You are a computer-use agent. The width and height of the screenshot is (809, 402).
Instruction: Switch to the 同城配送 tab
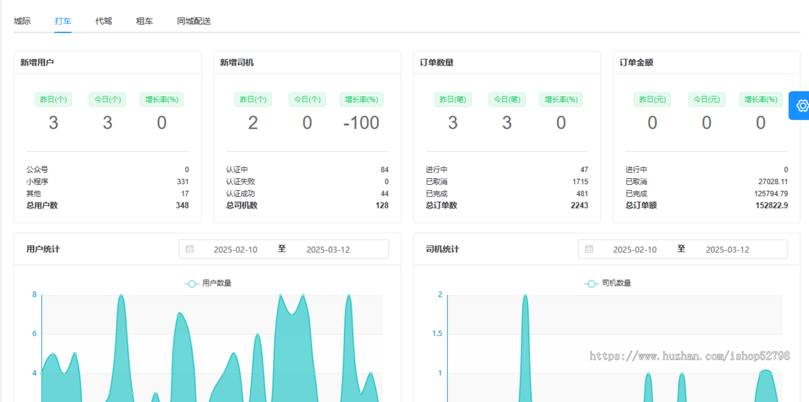click(x=194, y=21)
